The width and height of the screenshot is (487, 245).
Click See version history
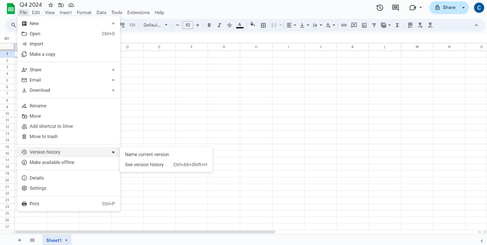(166, 165)
